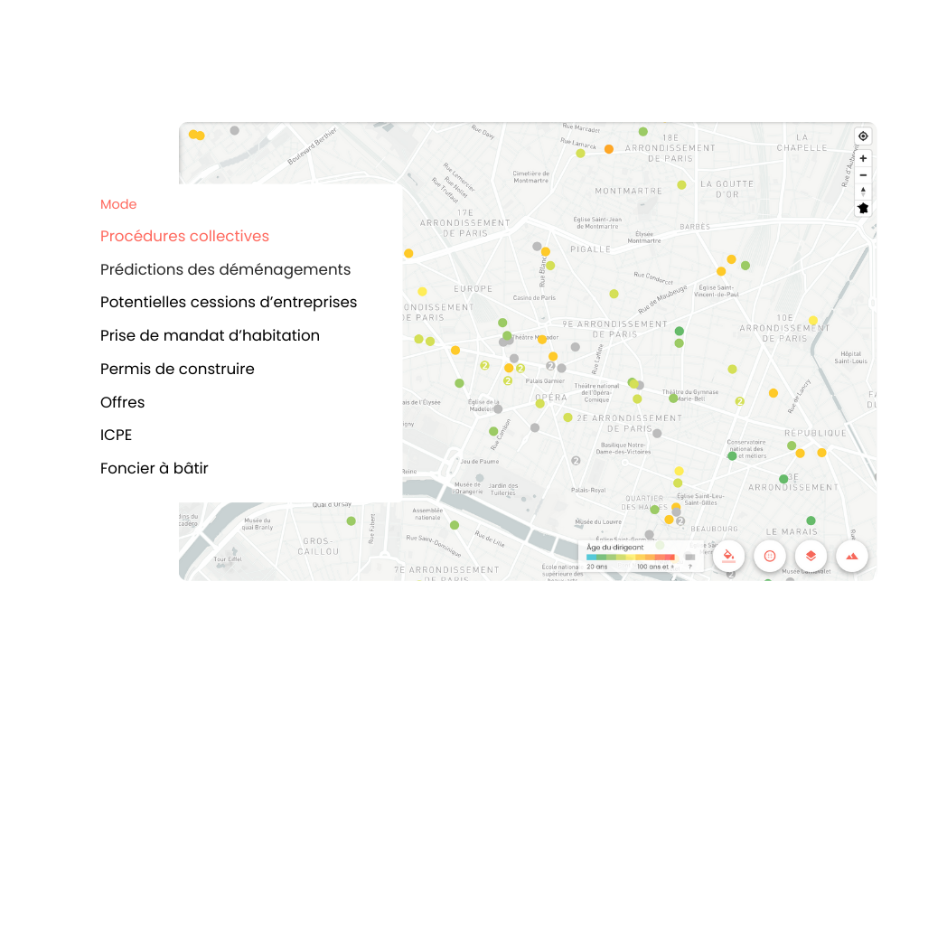Image resolution: width=947 pixels, height=947 pixels.
Task: Choose Prédictions des déménagements
Action: tap(225, 269)
